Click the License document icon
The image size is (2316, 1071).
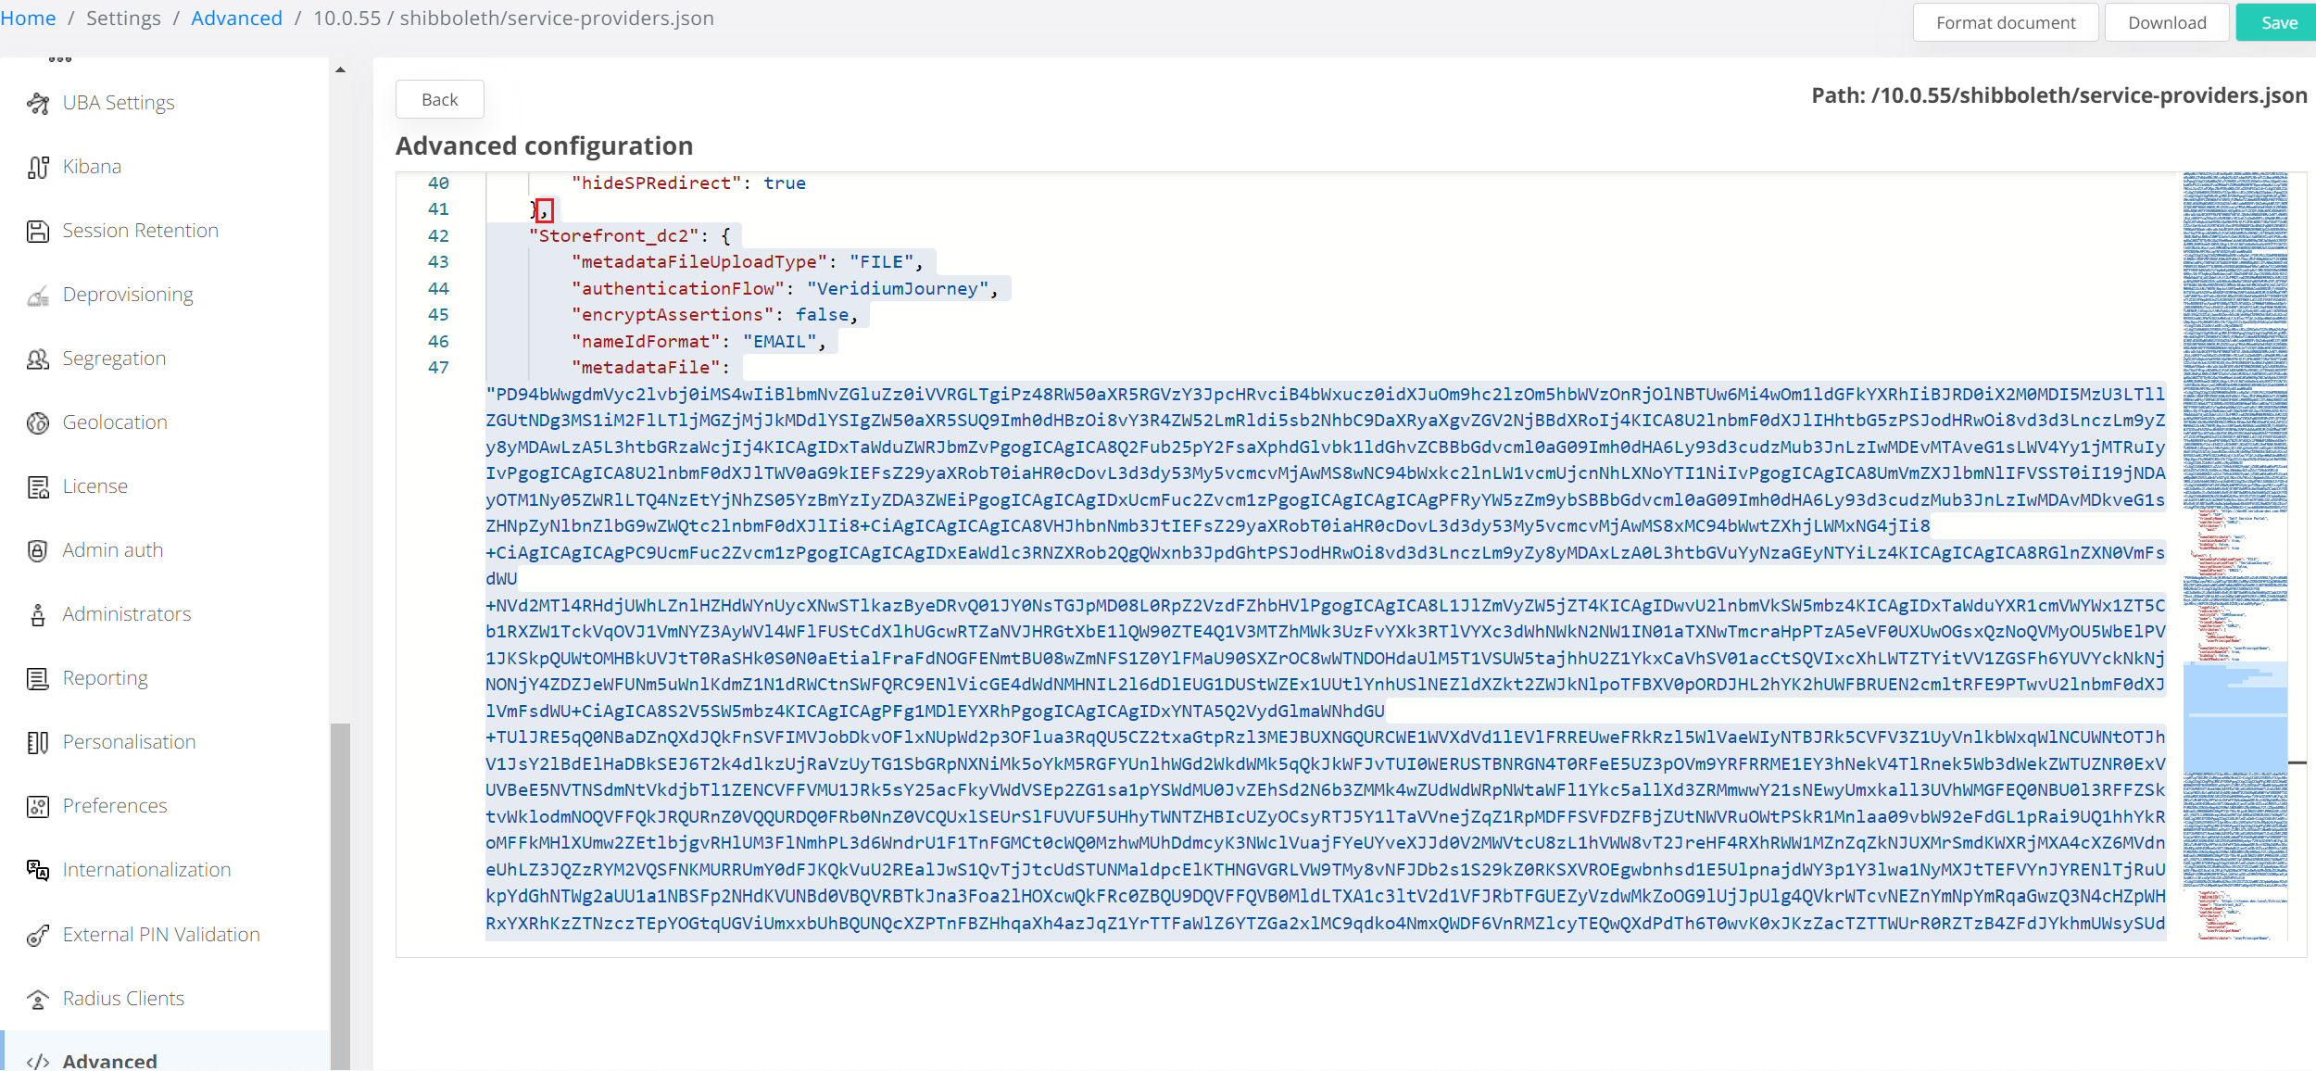pyautogui.click(x=38, y=486)
